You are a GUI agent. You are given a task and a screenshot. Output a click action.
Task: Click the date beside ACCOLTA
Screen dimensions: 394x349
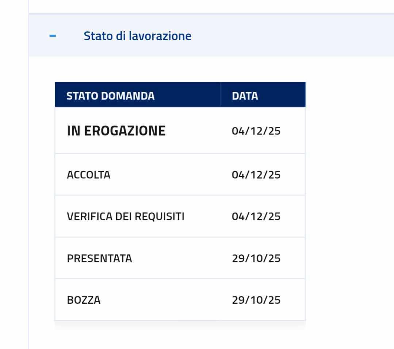pyautogui.click(x=256, y=175)
